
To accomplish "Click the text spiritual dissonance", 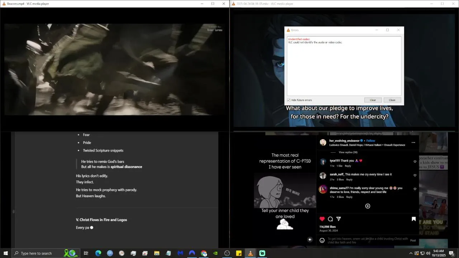I will (126, 167).
